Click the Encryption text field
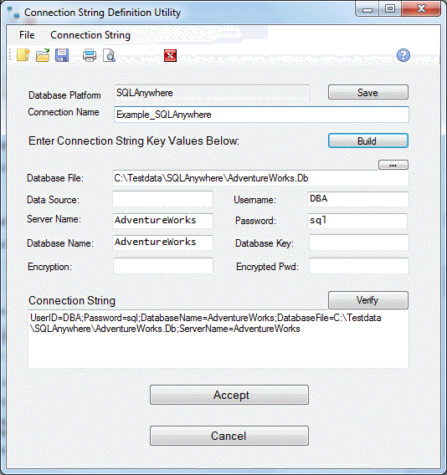The image size is (447, 475). [x=163, y=266]
